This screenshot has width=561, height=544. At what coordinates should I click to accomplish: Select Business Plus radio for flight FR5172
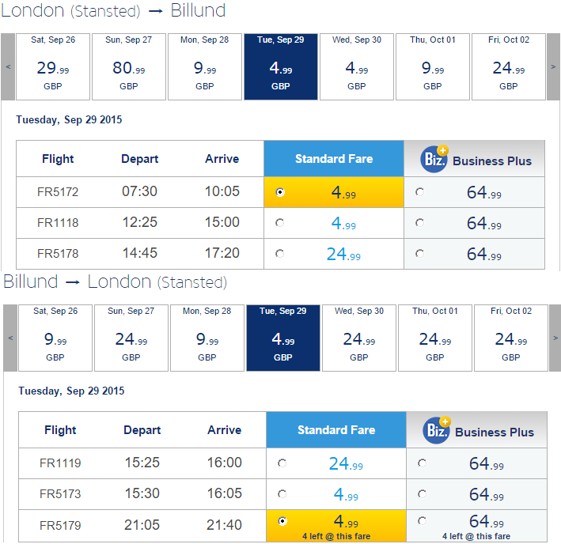419,192
